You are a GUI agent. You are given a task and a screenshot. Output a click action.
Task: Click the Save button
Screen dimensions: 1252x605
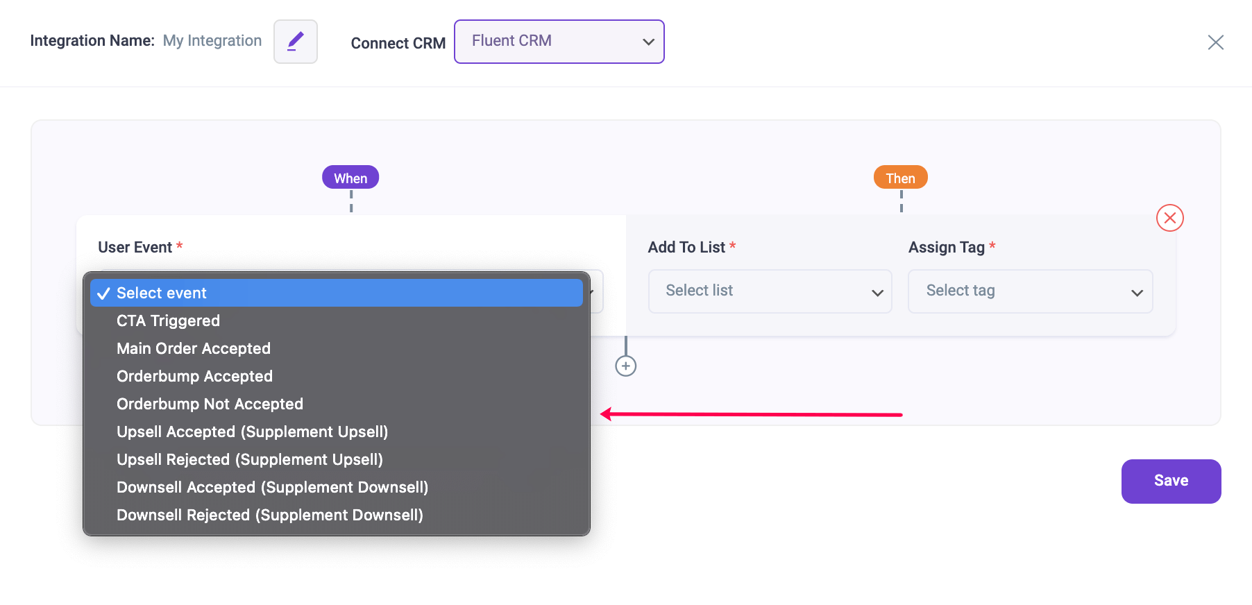1171,481
